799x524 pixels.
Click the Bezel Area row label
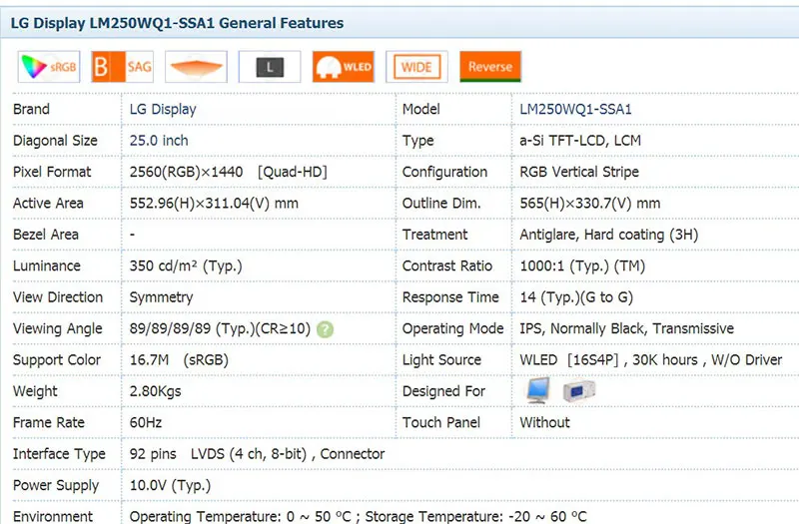[x=46, y=235]
